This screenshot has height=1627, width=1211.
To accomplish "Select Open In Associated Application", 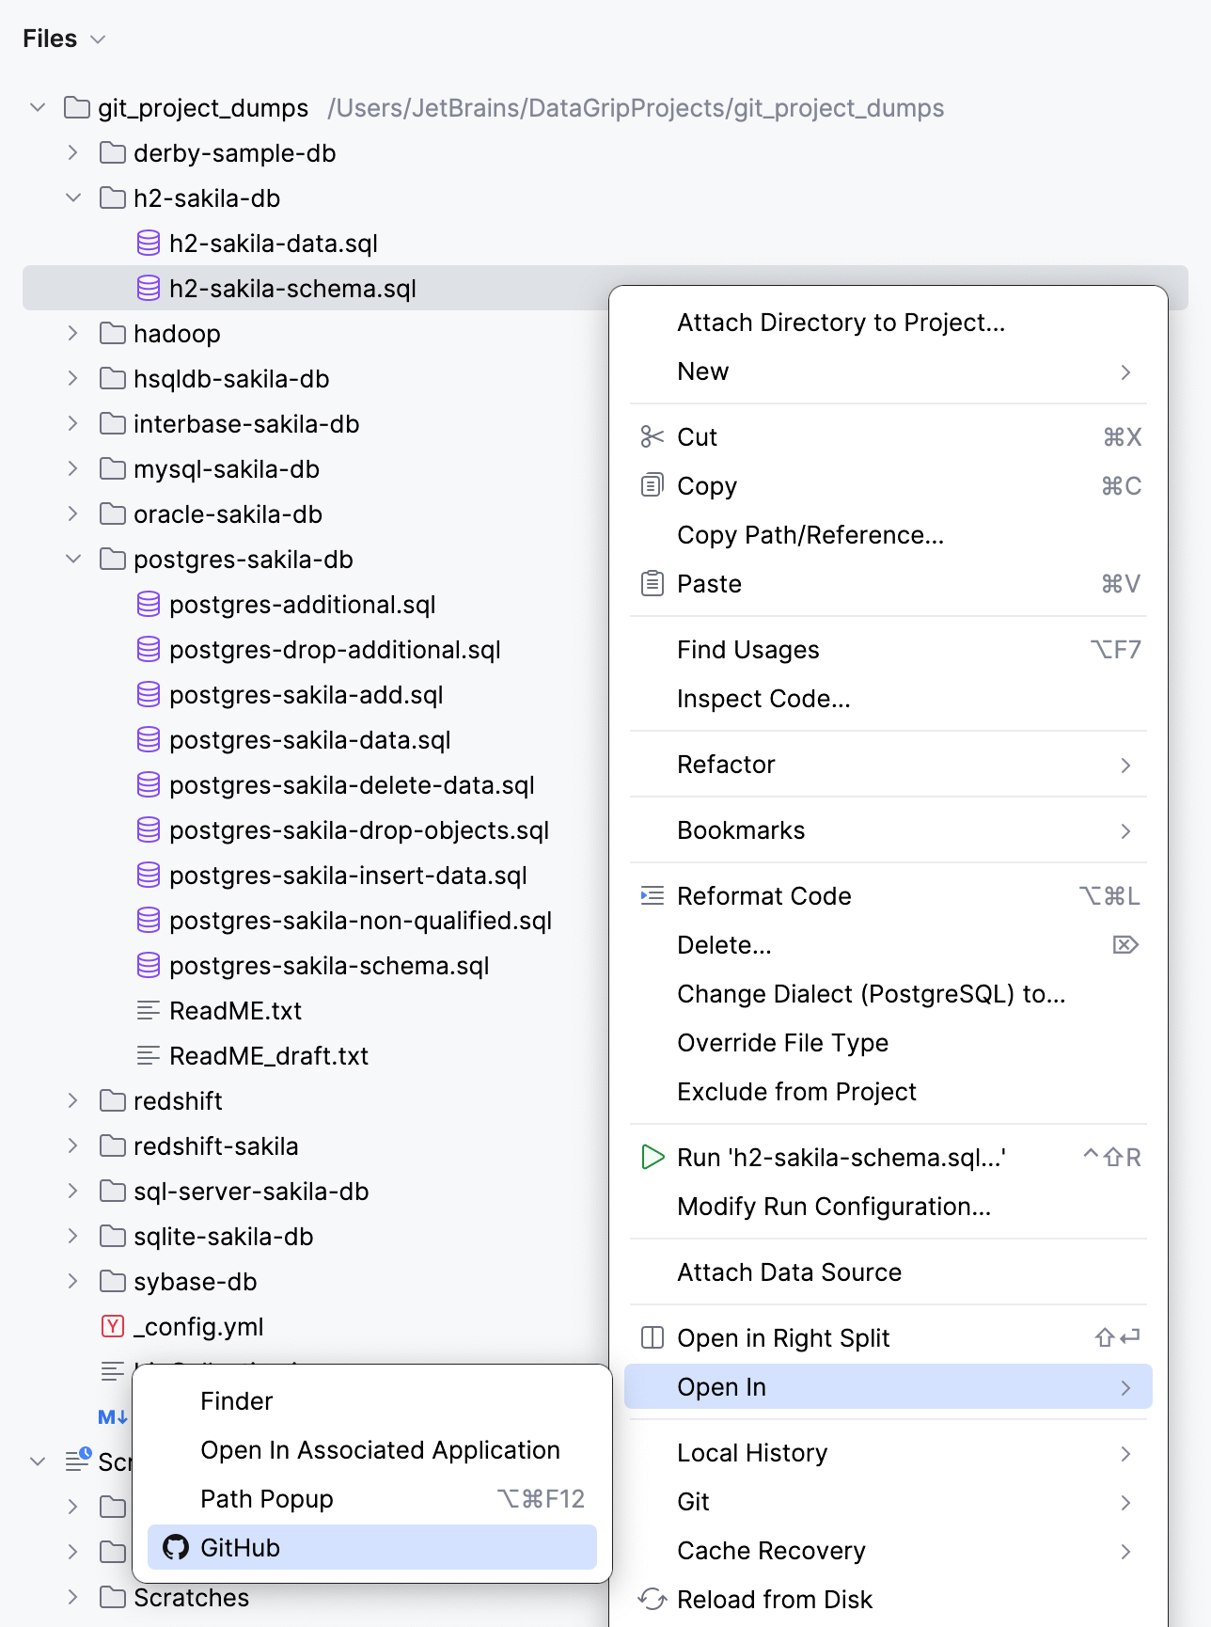I will (x=372, y=1450).
